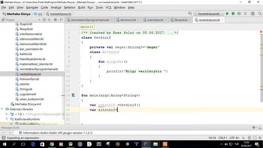Click the red error indicator at editor top-right
This screenshot has height=148, width=263.
pos(261,32)
